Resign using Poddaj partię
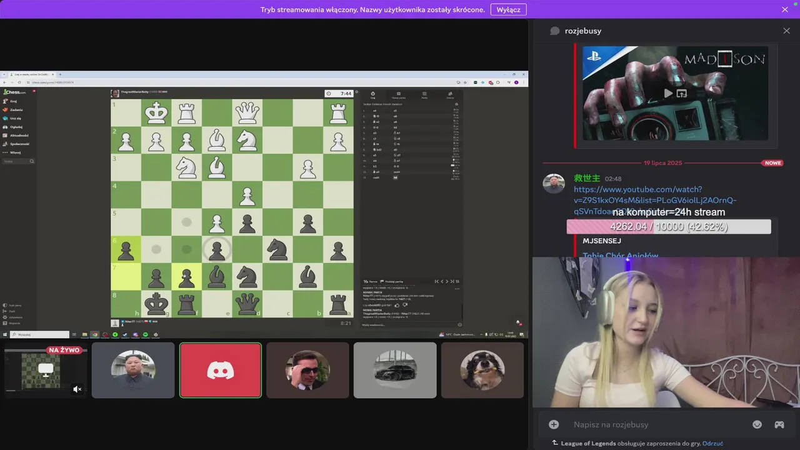This screenshot has height=450, width=800. pos(391,281)
